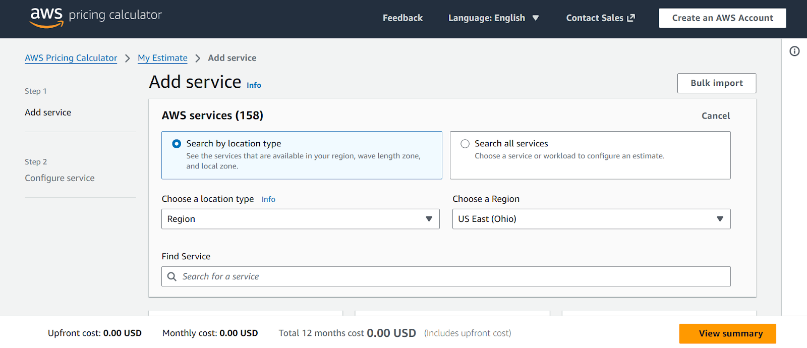Click the Language dropdown arrow icon
Image resolution: width=807 pixels, height=348 pixels.
point(536,18)
